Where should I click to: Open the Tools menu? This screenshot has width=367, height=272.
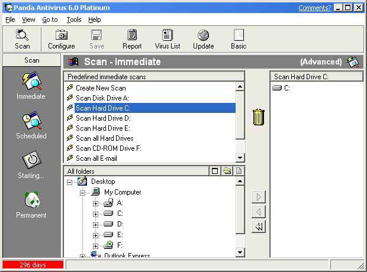[x=74, y=20]
